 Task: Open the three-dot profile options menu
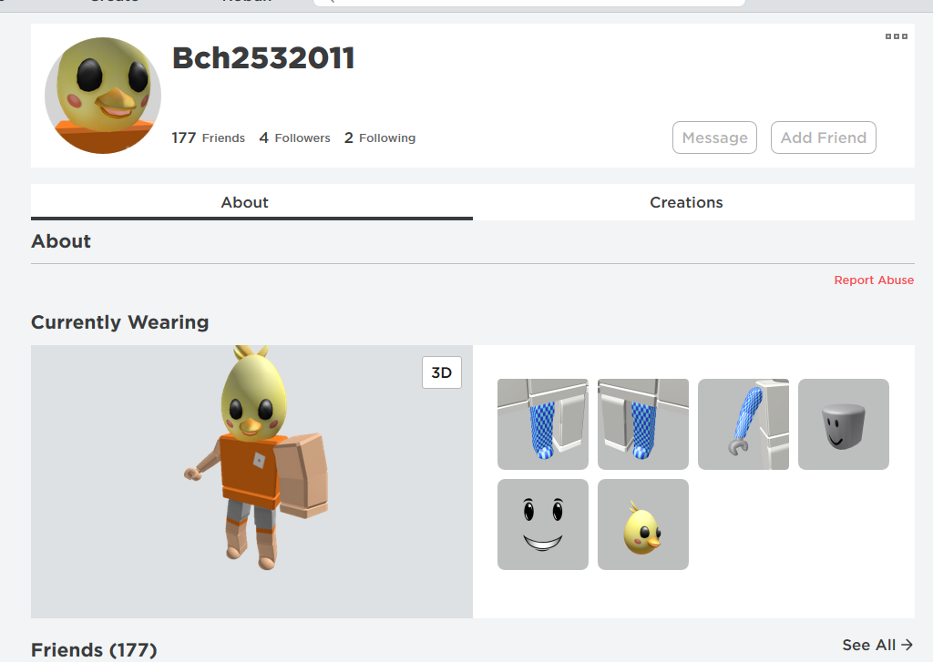(897, 36)
